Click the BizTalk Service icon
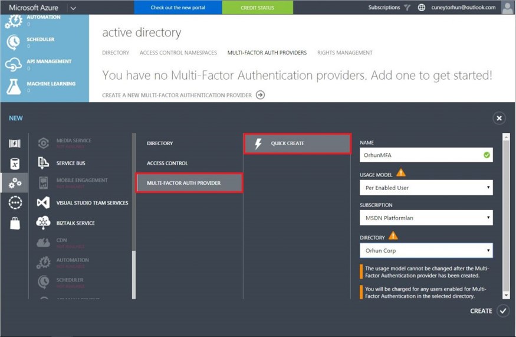This screenshot has height=337, width=516. point(43,223)
